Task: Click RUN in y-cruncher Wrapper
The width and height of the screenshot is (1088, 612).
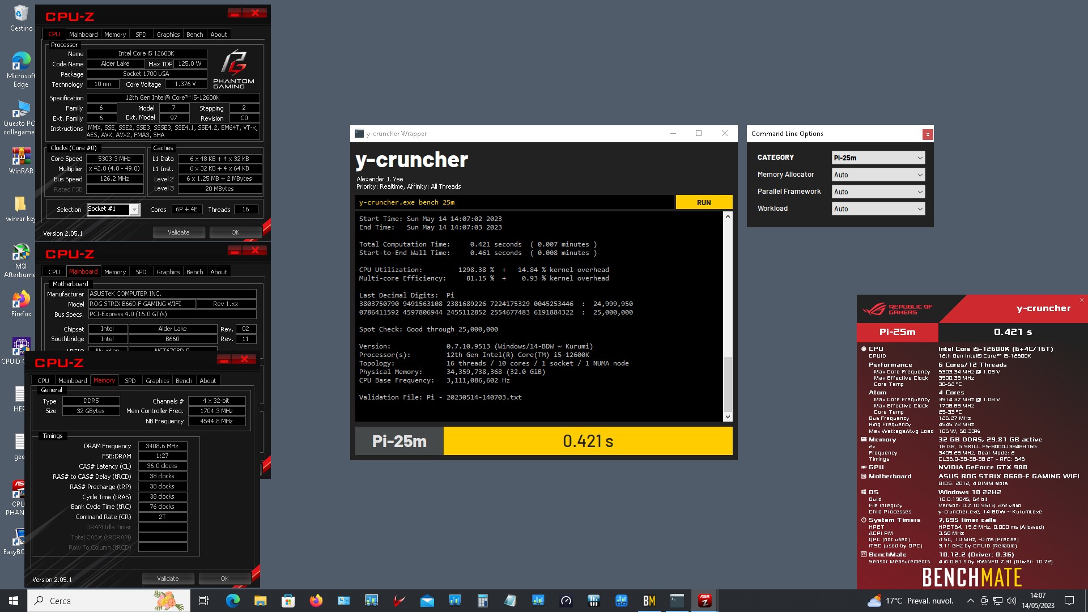Action: tap(704, 202)
